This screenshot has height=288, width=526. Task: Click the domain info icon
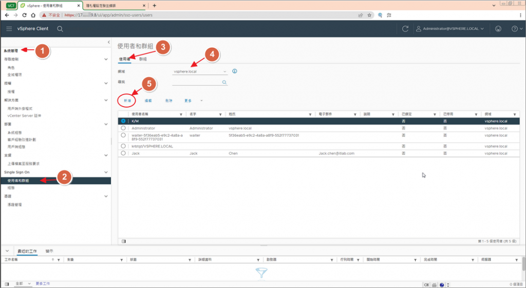tap(235, 71)
